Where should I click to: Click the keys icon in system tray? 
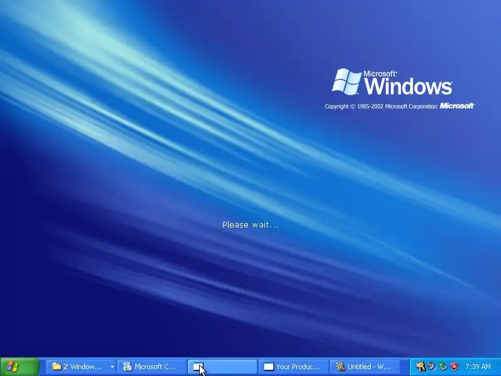420,367
